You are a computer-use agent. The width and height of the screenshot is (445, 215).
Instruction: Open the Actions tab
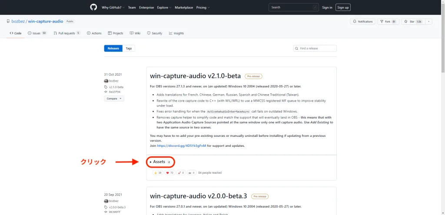click(x=94, y=33)
